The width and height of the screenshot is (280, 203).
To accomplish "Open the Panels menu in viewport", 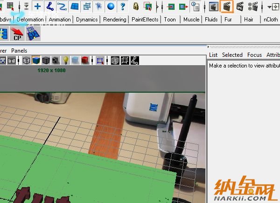I will 19,50.
